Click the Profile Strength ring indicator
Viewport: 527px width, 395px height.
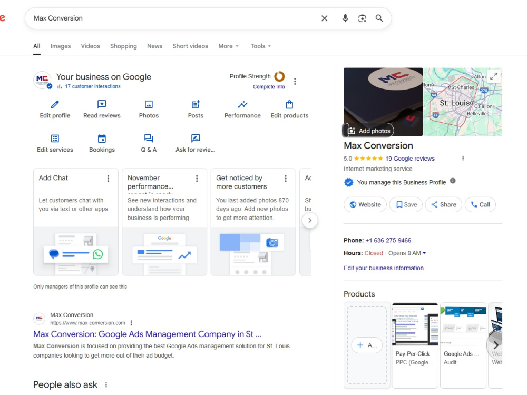point(279,76)
